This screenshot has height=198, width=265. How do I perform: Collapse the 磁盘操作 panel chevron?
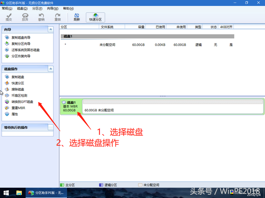pyautogui.click(x=51, y=69)
